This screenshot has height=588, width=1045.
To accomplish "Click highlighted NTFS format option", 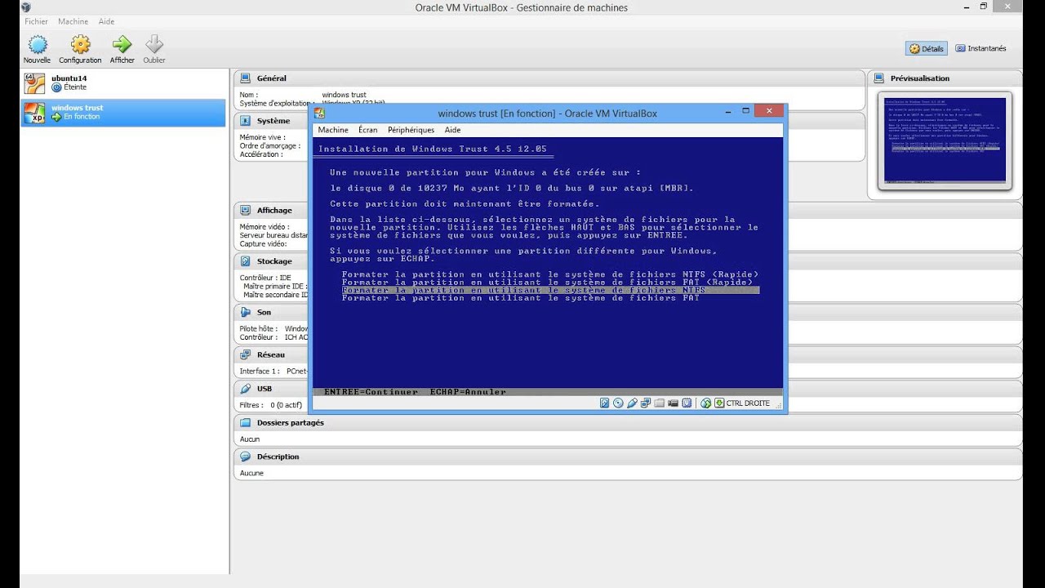I will coord(550,290).
